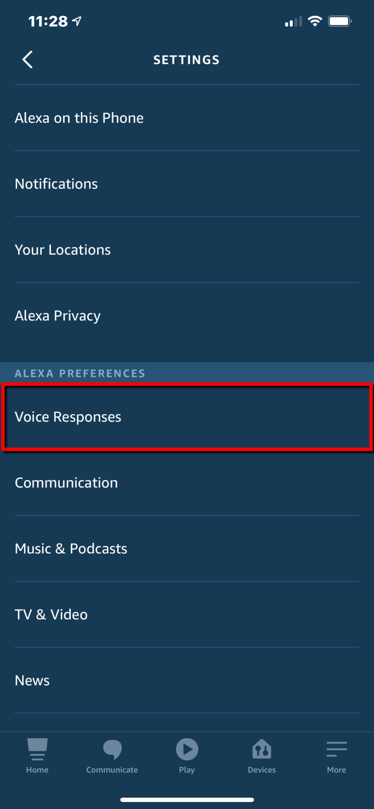374x809 pixels.
Task: Tap the home indicator bar
Action: [187, 800]
